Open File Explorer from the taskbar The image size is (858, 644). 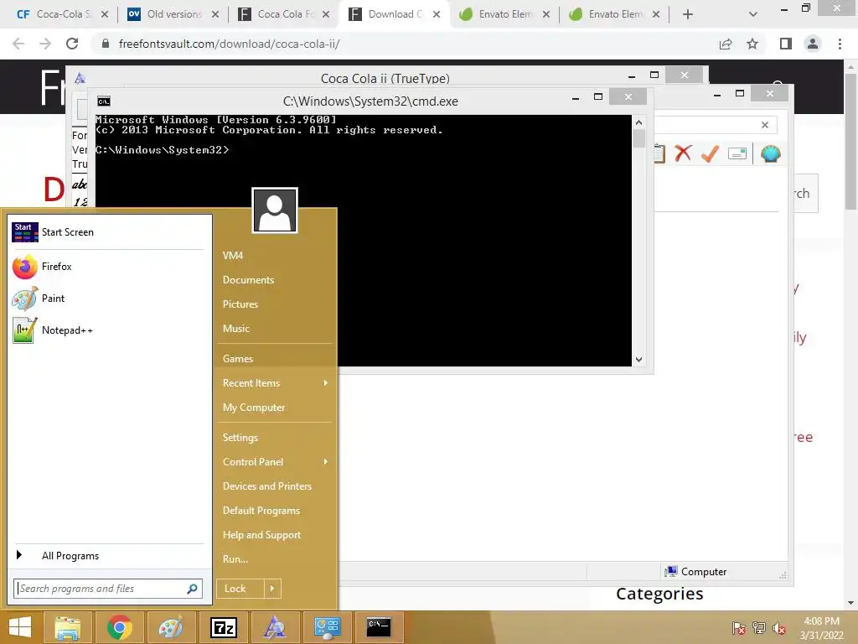coord(67,627)
